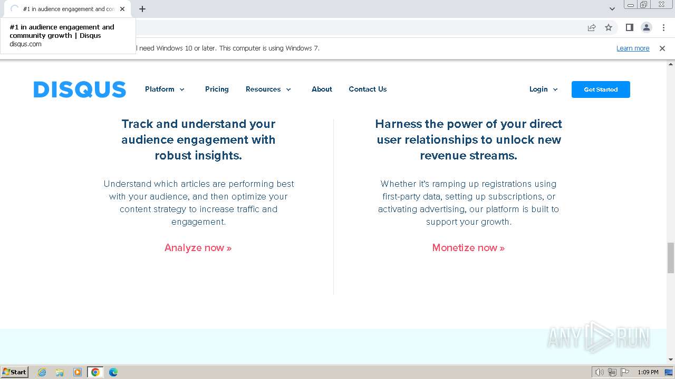Open a new browser tab
Viewport: 675px width, 379px height.
(x=142, y=9)
